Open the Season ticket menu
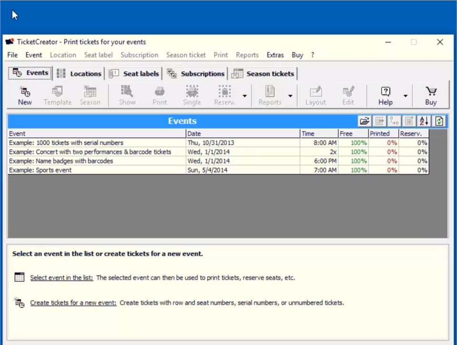 pyautogui.click(x=186, y=55)
